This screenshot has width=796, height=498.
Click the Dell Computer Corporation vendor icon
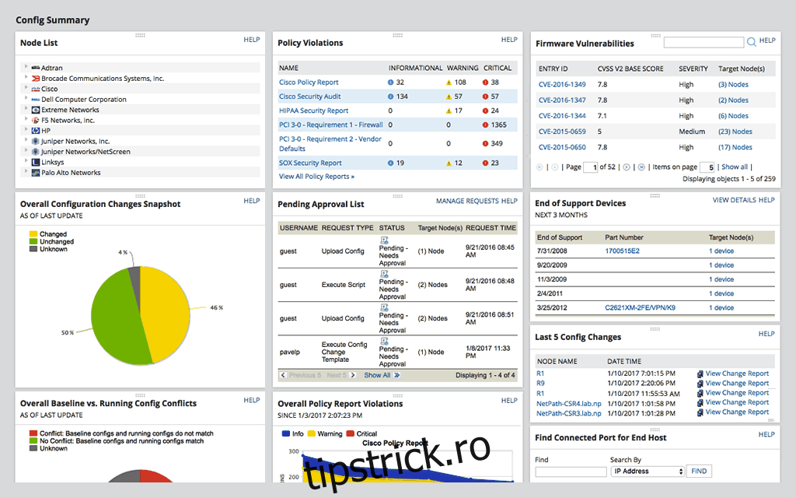pos(35,100)
